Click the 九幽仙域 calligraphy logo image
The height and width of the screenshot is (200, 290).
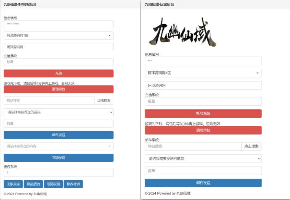coord(182,32)
